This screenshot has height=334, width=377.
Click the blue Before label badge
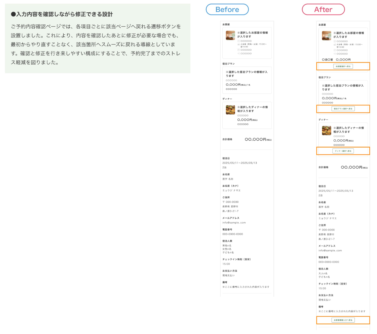pyautogui.click(x=227, y=10)
